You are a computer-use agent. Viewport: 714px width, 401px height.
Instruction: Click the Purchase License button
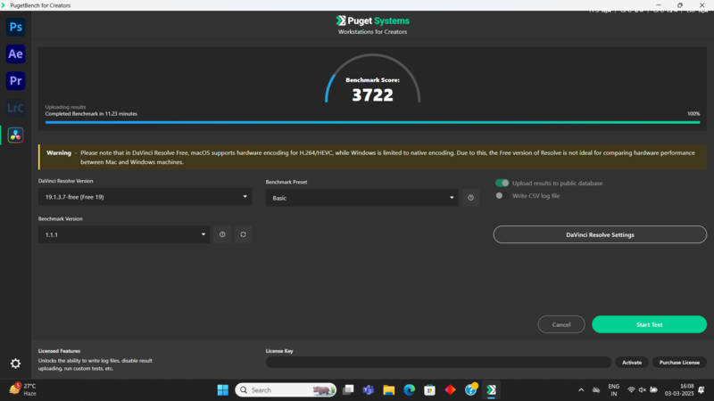[679, 363]
